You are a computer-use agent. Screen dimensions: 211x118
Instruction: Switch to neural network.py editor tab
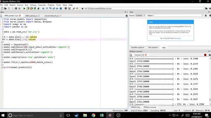pyautogui.click(x=52, y=16)
